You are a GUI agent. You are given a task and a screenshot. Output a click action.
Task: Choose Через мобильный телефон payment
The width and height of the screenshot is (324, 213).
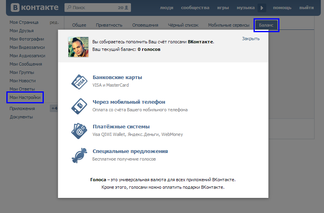point(129,102)
